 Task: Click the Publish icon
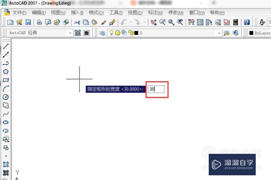tap(57, 22)
